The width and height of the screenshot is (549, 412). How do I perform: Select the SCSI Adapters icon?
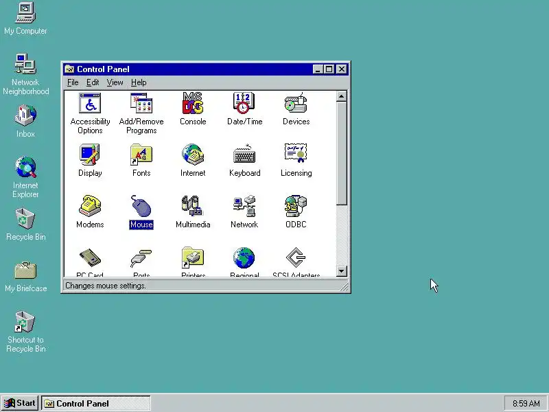(296, 257)
